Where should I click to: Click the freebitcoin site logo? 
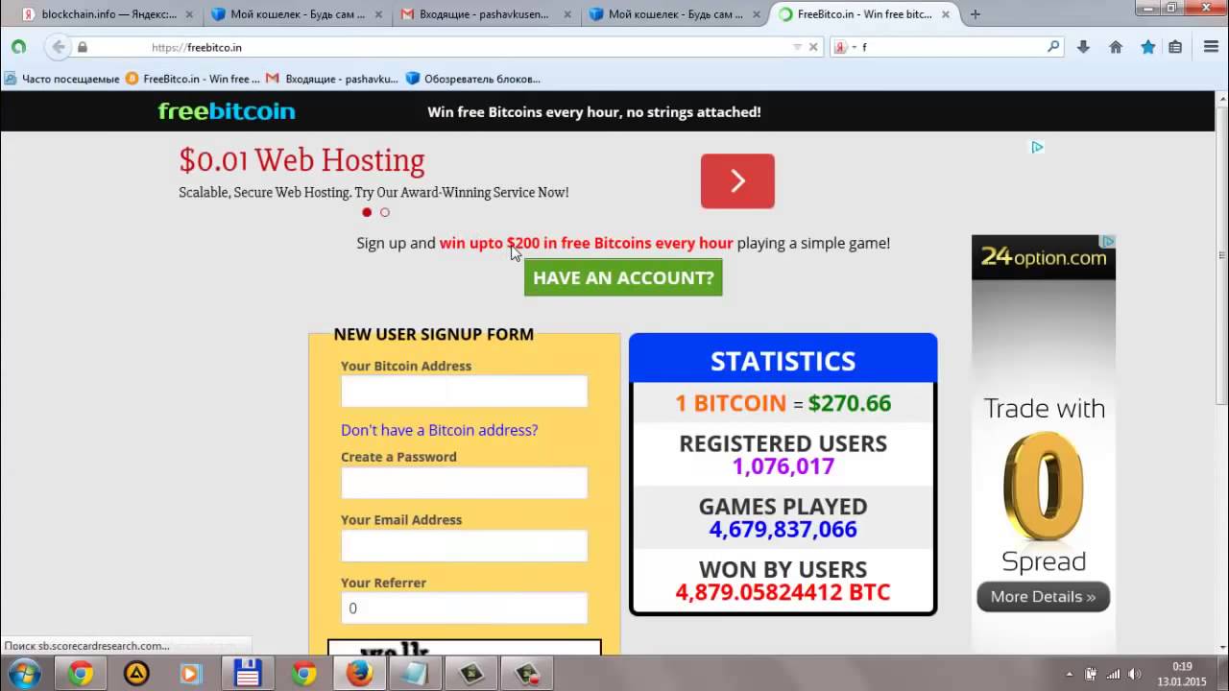click(x=227, y=111)
